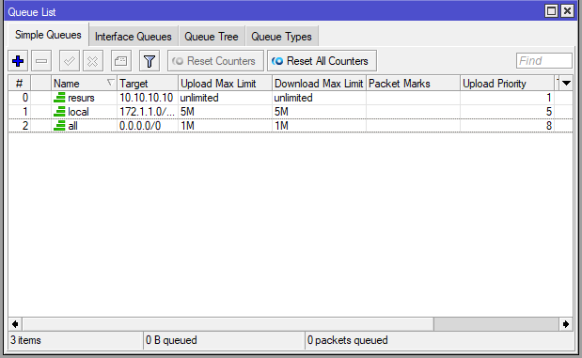Image resolution: width=582 pixels, height=358 pixels.
Task: Click the # column header
Action: 20,84
